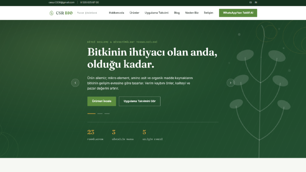Screen dimensions: 306x172
Task: Open the IN social link
Action: pyautogui.click(x=256, y=2)
